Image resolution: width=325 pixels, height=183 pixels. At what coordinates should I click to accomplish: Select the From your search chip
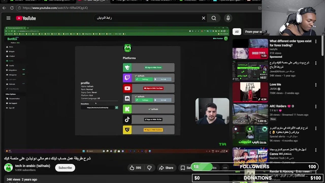pos(253,32)
